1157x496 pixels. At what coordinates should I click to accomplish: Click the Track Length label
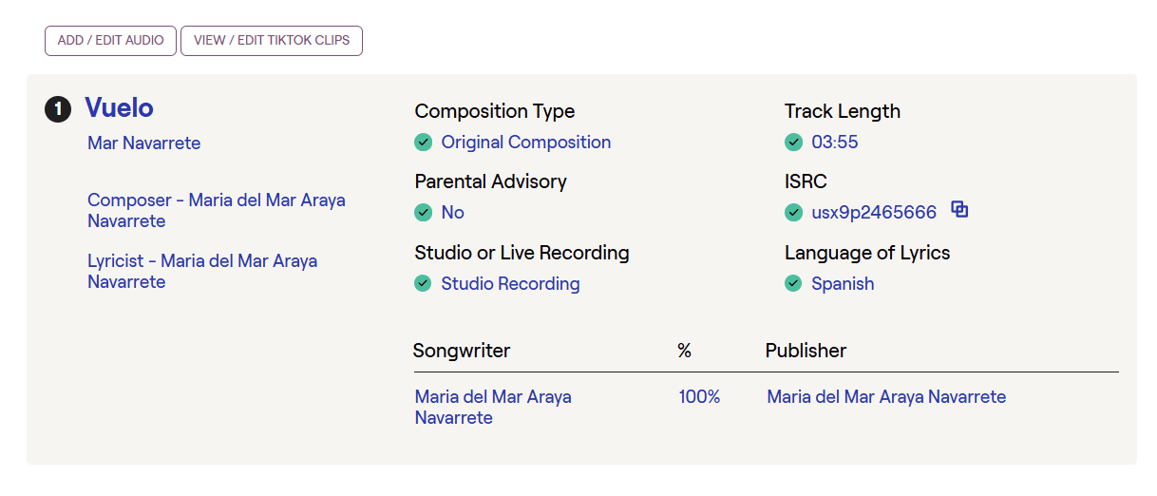[x=843, y=111]
